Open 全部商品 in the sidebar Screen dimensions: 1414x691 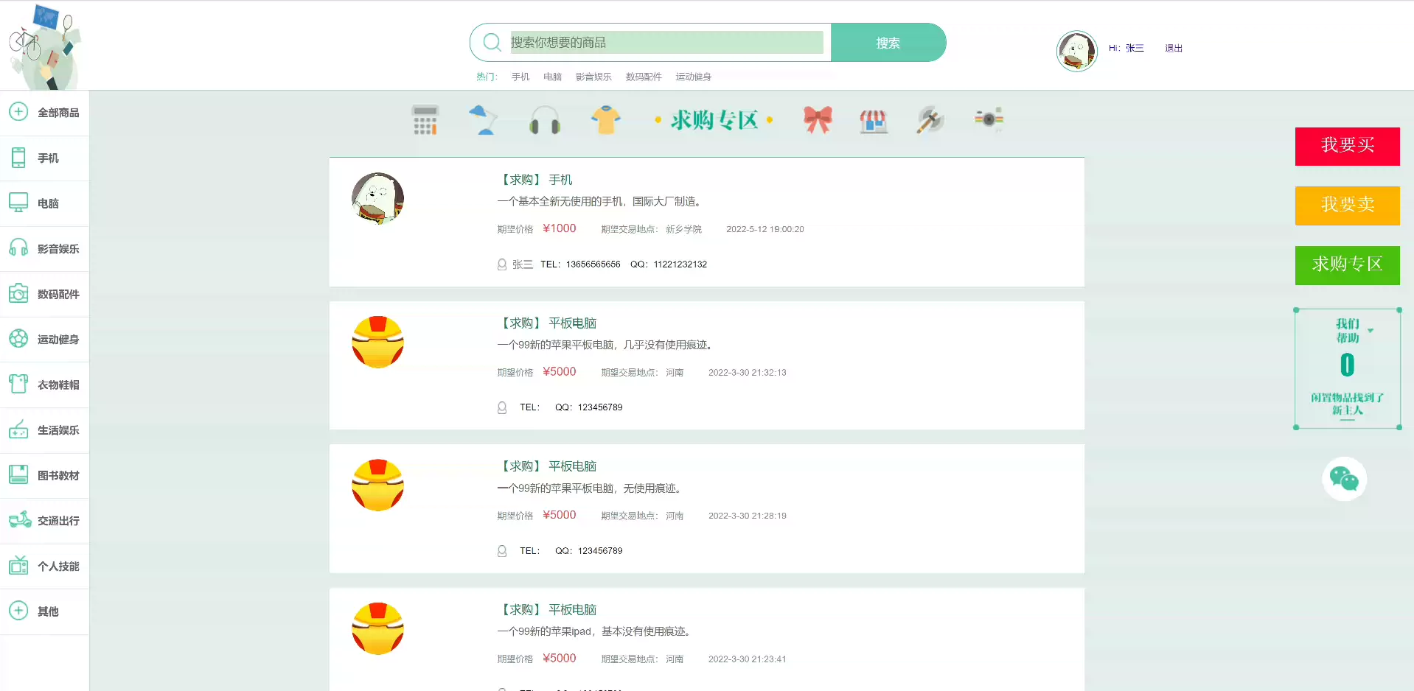coord(44,113)
